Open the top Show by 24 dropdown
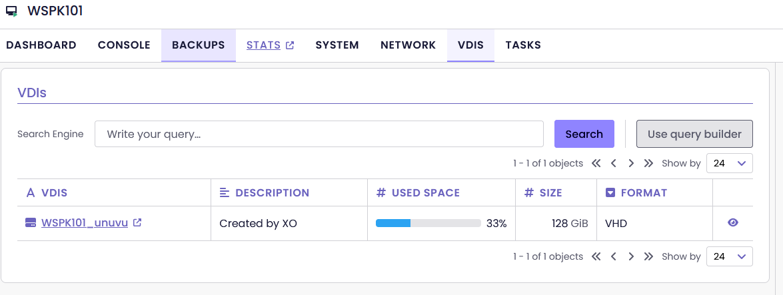This screenshot has width=783, height=295. click(729, 163)
